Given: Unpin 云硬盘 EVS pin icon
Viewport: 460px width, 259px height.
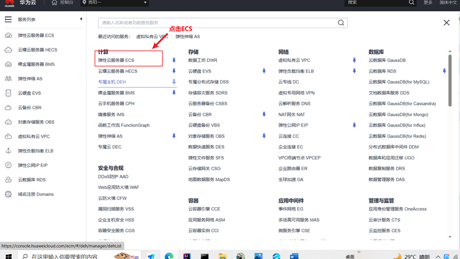Looking at the screenshot, I should 264,71.
